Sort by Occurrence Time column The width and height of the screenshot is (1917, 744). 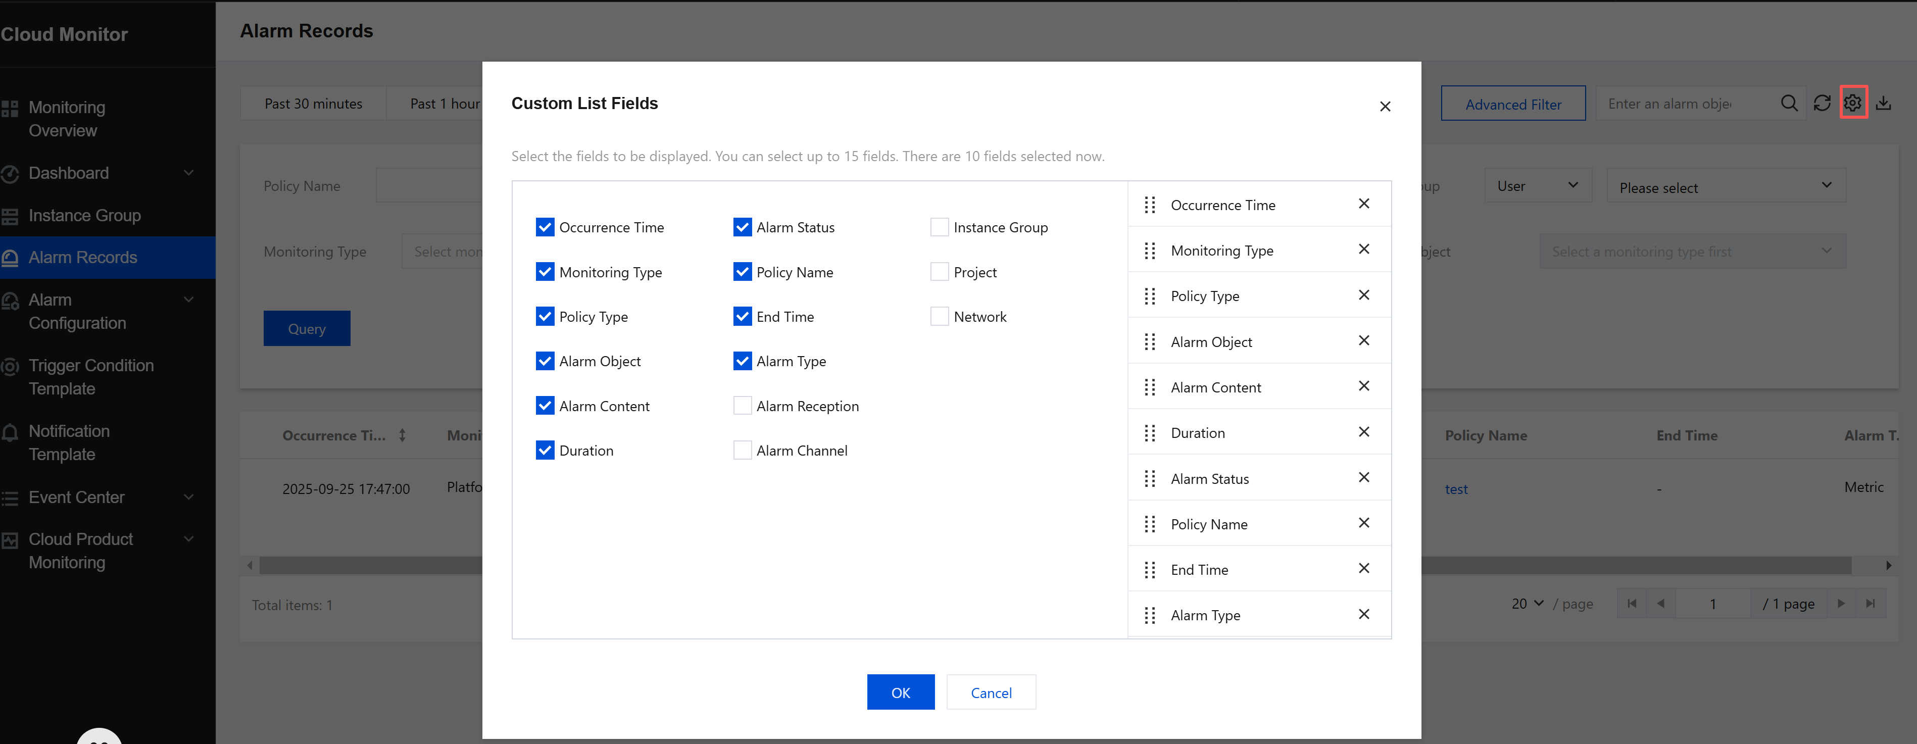[402, 435]
